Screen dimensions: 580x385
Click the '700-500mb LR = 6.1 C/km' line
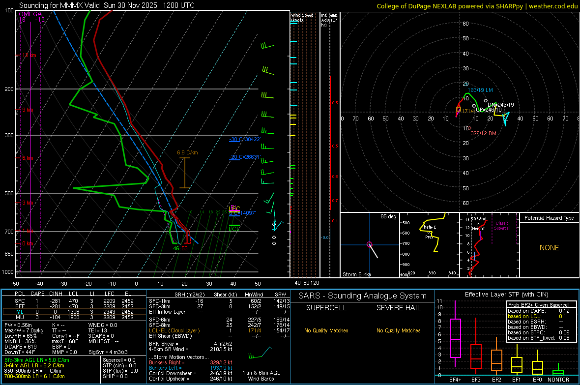(34, 376)
